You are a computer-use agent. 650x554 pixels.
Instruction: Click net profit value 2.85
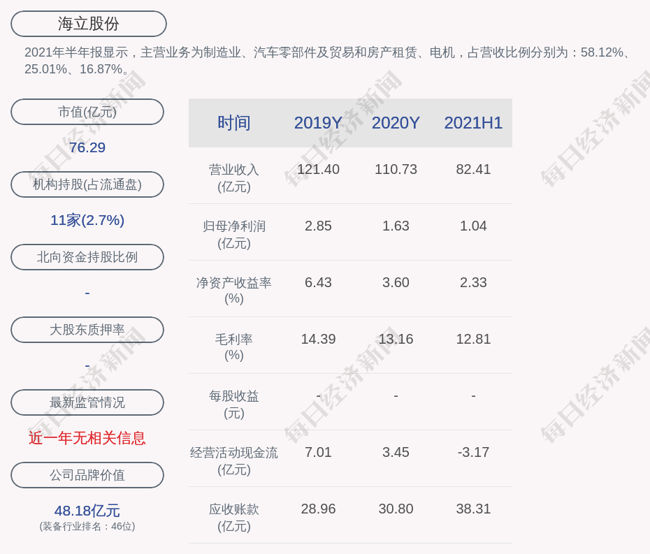coord(318,226)
